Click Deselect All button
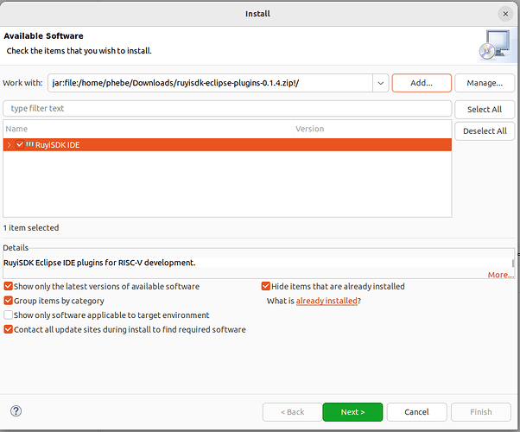This screenshot has width=520, height=432. (485, 131)
